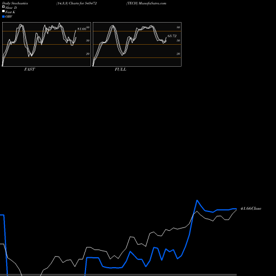Viewport: 276px width, 276px height.
Task: Click the Slow D legend swatch
Action: point(3,7)
